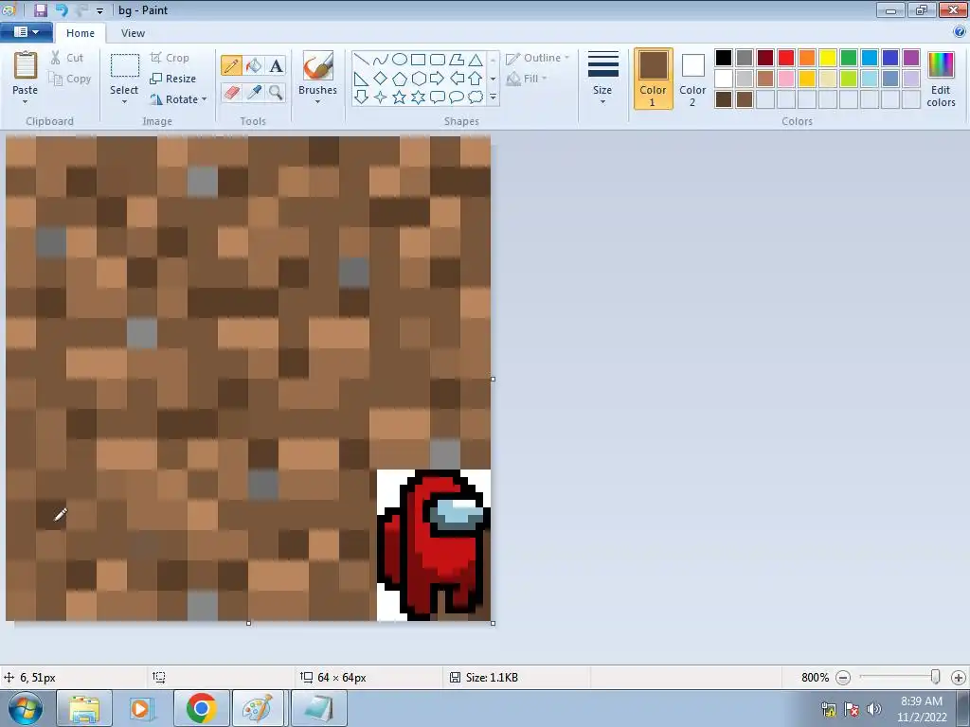Pick the red color swatch
Screen dimensions: 970x727
coord(786,58)
